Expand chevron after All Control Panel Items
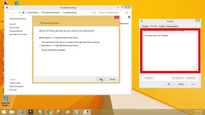Viewport: 205px width, 115px height. 61,13
